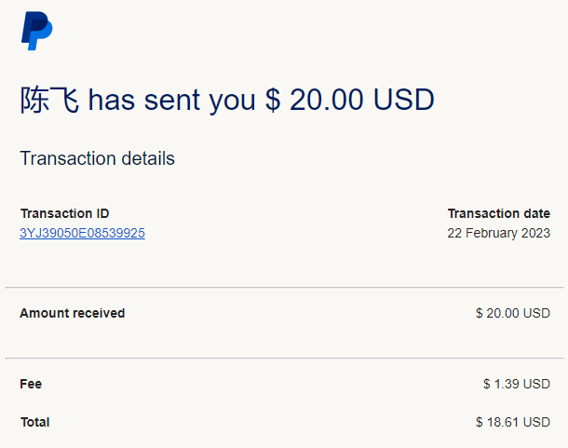Select the fee value $1.39 USD
Image resolution: width=568 pixels, height=448 pixels.
click(x=517, y=384)
